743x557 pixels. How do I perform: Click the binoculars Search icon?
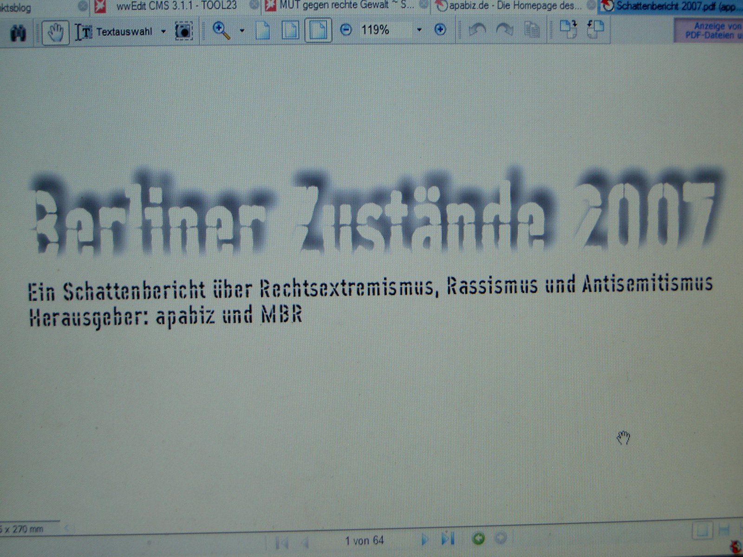click(18, 33)
